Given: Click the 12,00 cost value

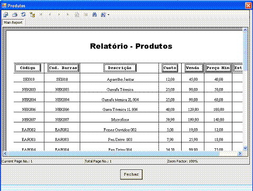Looking at the screenshot, I should [x=170, y=79].
